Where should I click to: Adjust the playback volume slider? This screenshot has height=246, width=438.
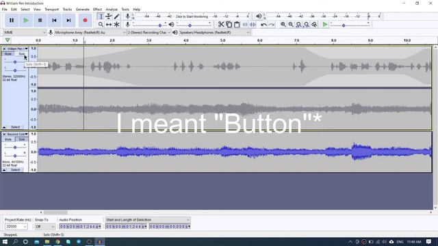coord(194,25)
